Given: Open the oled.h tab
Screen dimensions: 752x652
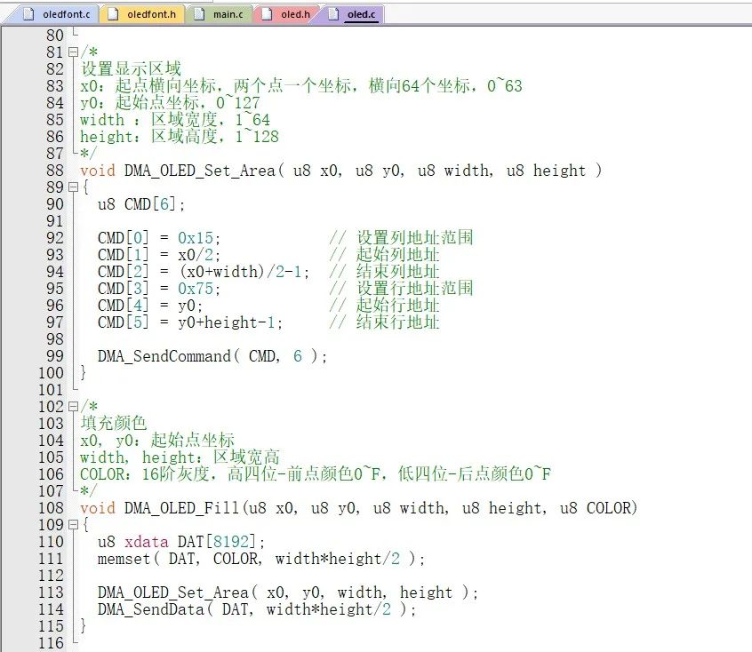Looking at the screenshot, I should [286, 14].
